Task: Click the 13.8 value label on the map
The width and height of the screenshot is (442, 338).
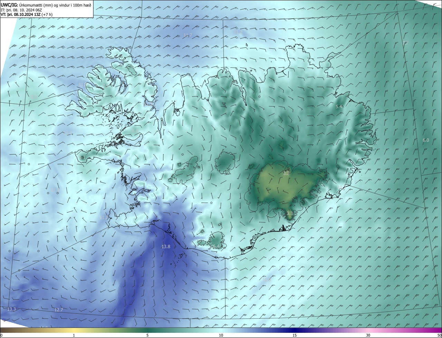Action: click(x=166, y=246)
